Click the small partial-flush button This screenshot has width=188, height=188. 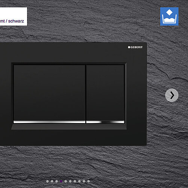[x=105, y=92]
